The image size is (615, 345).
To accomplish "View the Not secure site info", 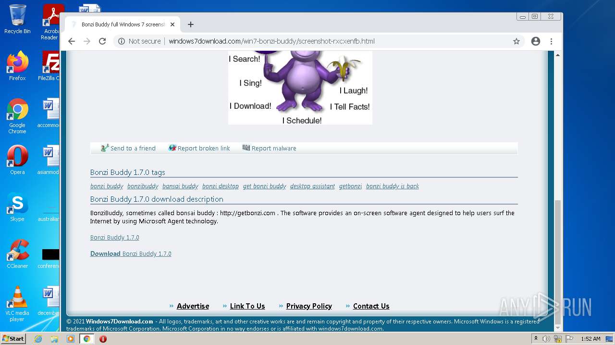I will (x=140, y=41).
